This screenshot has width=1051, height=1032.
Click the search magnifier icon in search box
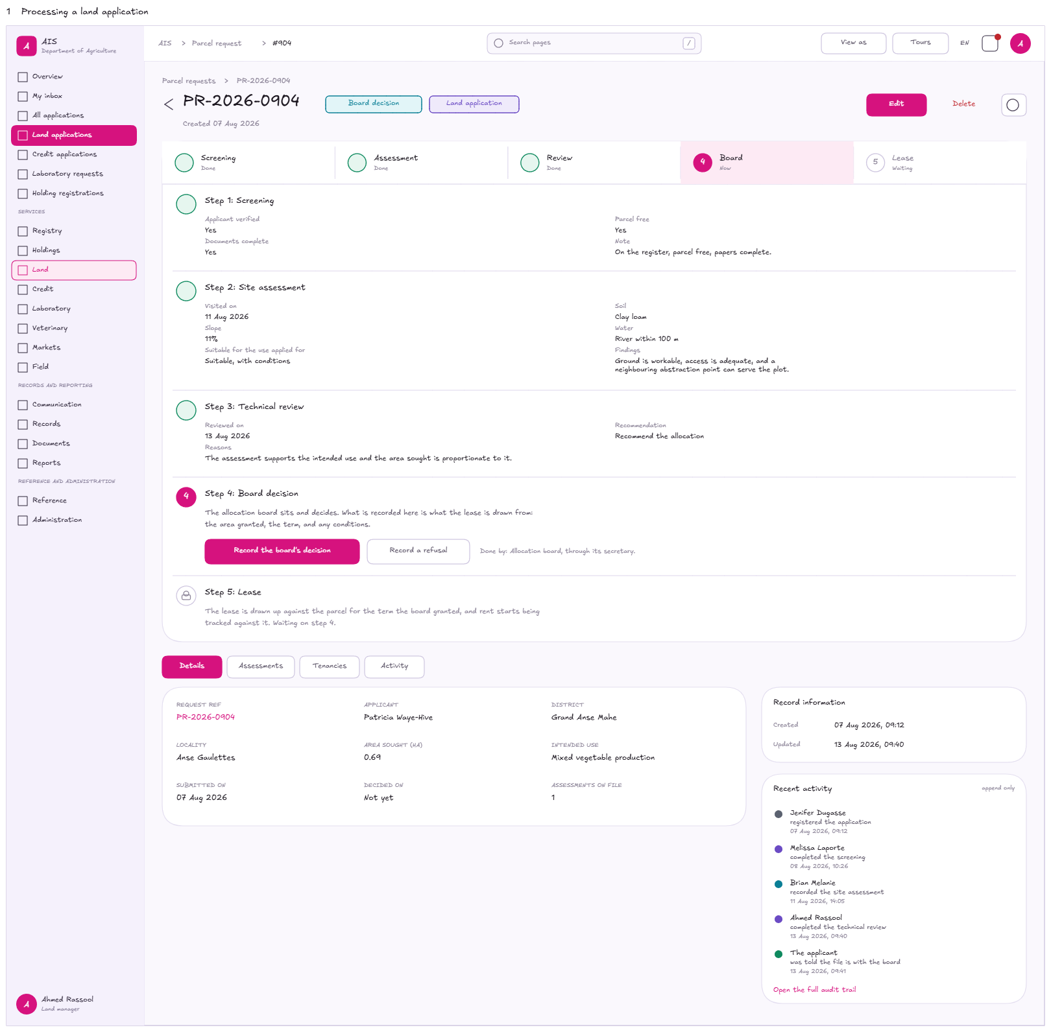point(498,43)
